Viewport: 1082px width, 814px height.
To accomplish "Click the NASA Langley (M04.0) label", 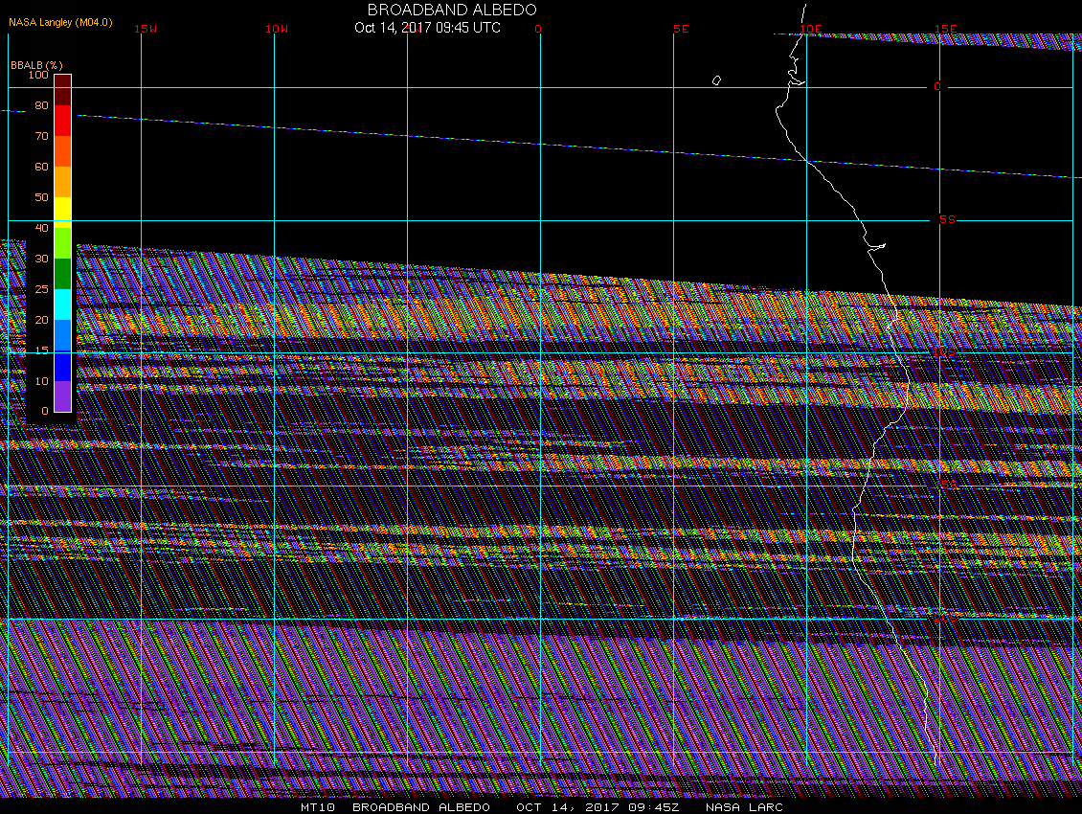I will [x=60, y=22].
